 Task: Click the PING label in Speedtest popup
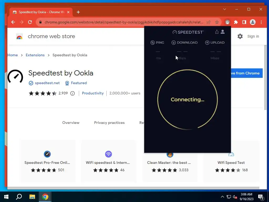tap(157, 43)
